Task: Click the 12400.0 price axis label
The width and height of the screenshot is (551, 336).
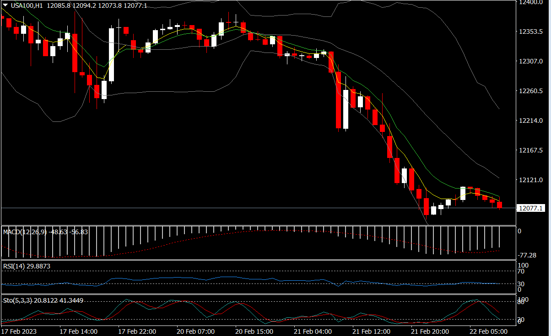Action: click(530, 2)
